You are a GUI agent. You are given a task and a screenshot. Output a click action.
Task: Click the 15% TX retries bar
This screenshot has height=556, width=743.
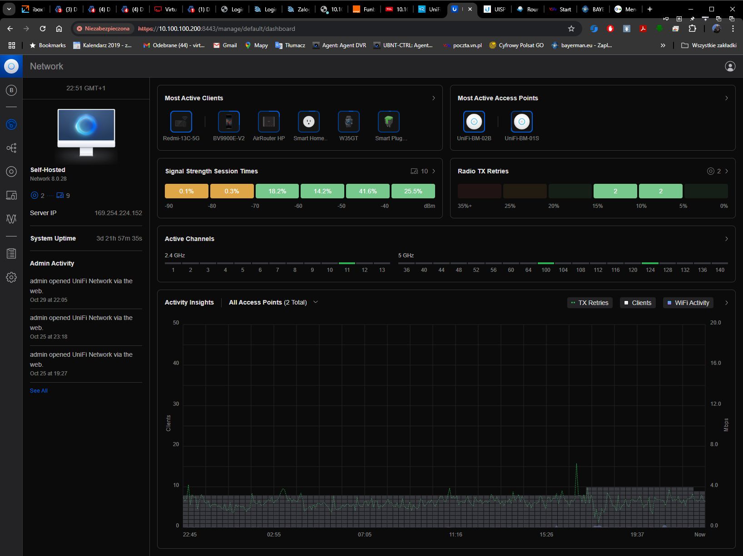tap(615, 191)
